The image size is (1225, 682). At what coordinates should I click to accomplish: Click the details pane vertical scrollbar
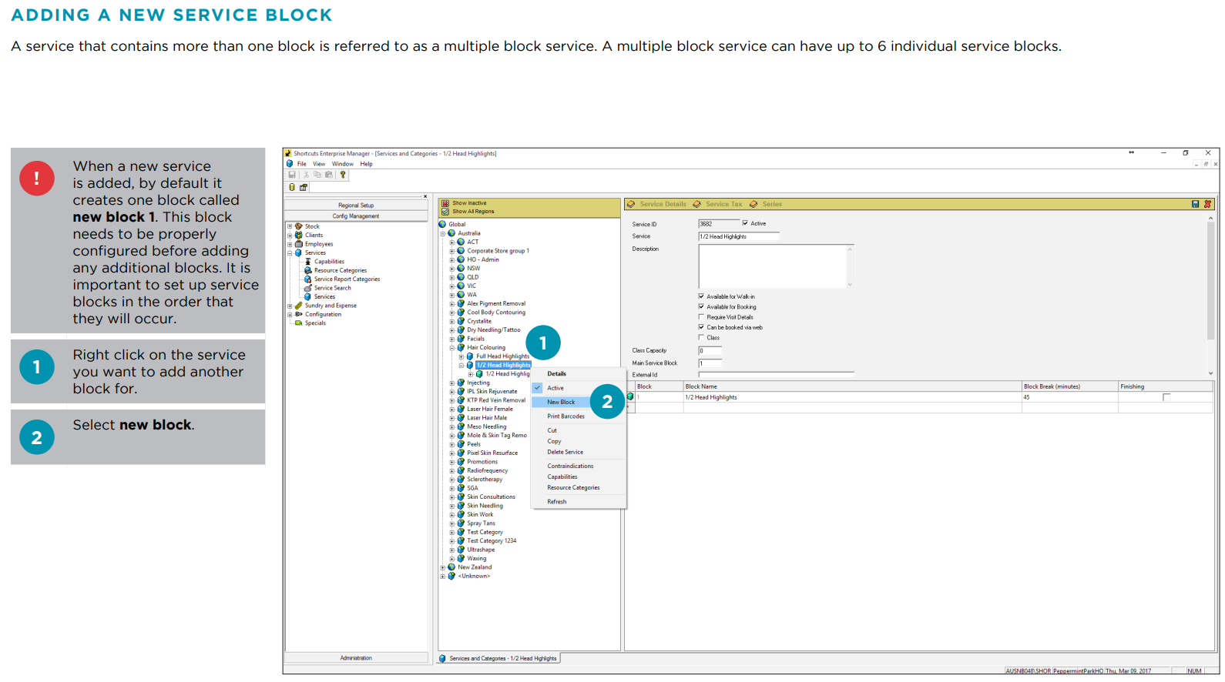(x=1210, y=296)
